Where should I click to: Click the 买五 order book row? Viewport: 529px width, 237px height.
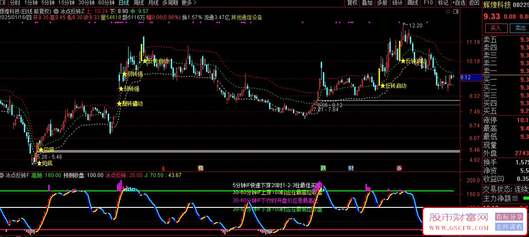click(505, 111)
